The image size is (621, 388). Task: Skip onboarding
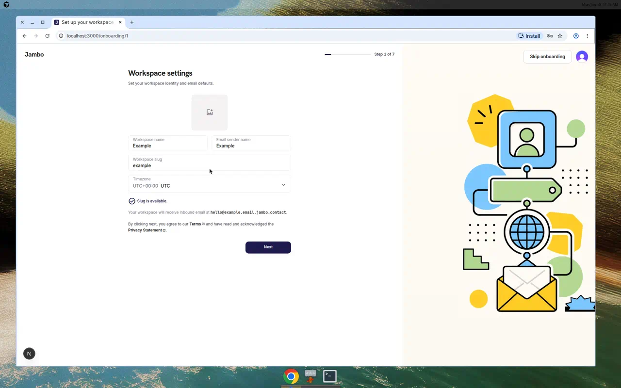pyautogui.click(x=547, y=57)
